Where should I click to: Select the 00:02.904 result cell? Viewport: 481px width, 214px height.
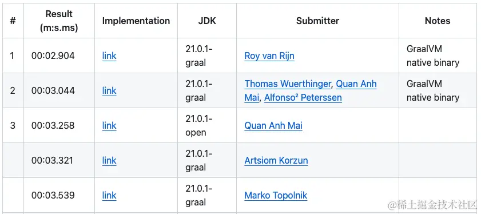click(x=59, y=56)
